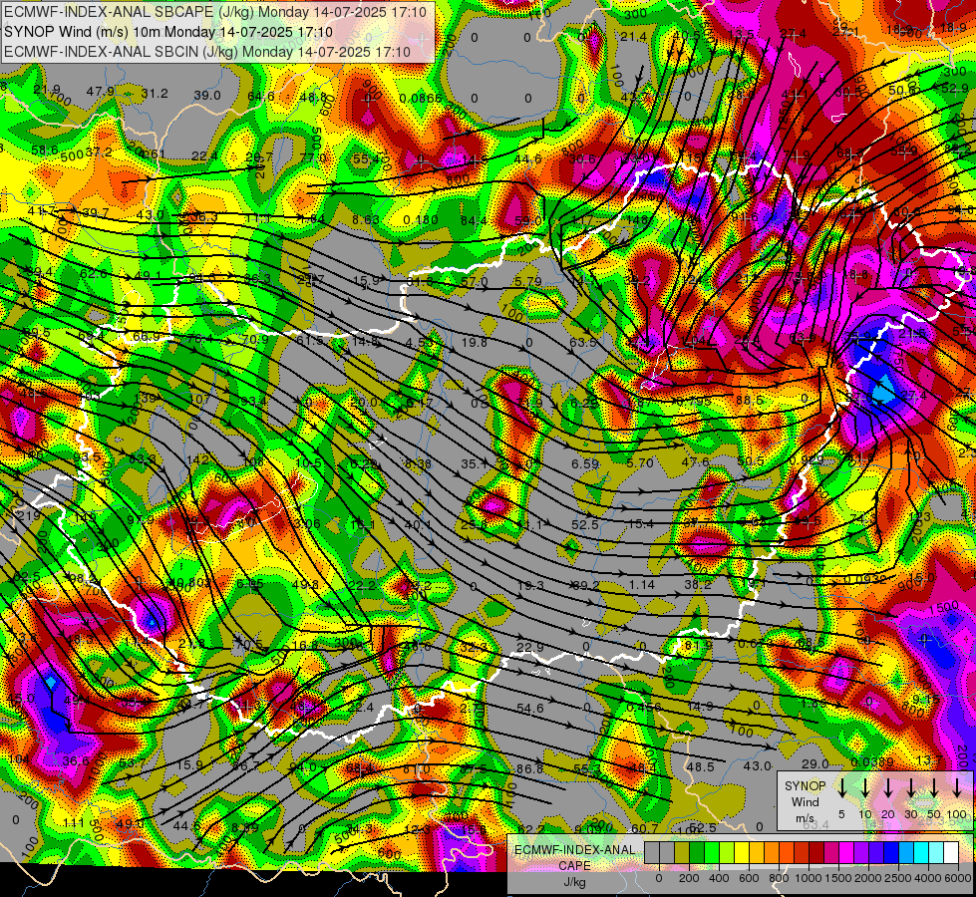The width and height of the screenshot is (976, 897).
Task: Click the map value '0.0389'
Action: (872, 762)
